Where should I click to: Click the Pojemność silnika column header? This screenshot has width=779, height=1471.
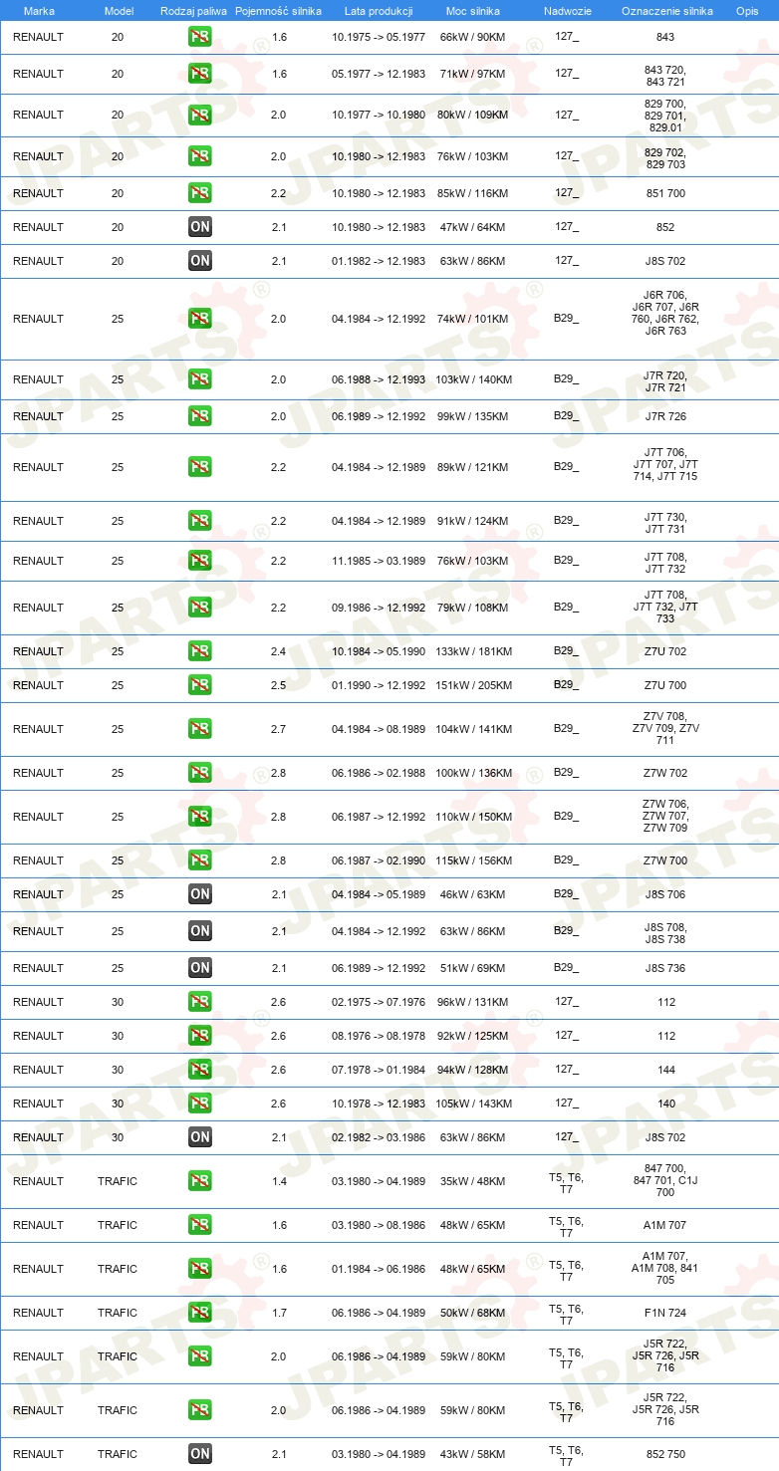[x=279, y=11]
